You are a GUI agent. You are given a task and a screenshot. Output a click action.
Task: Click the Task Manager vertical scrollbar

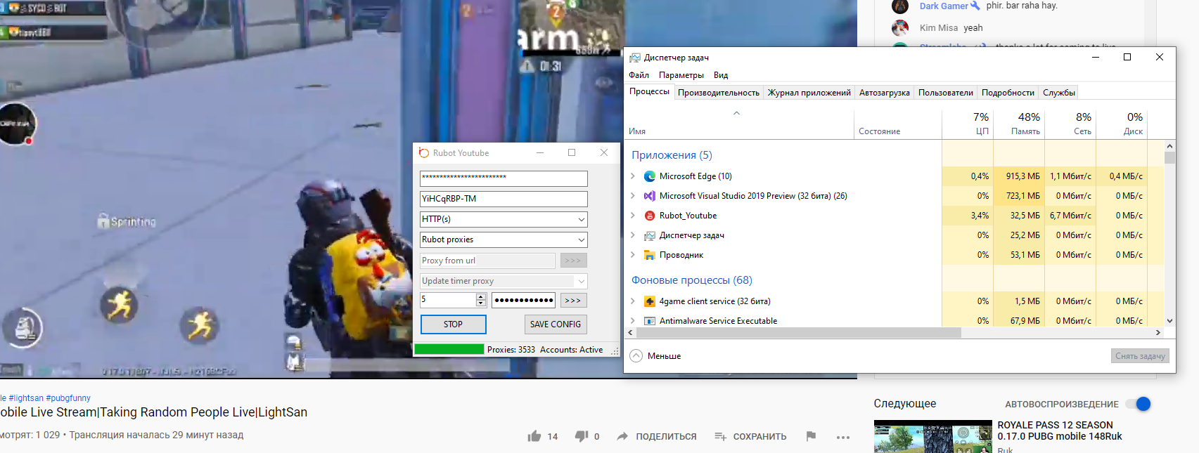click(1169, 232)
